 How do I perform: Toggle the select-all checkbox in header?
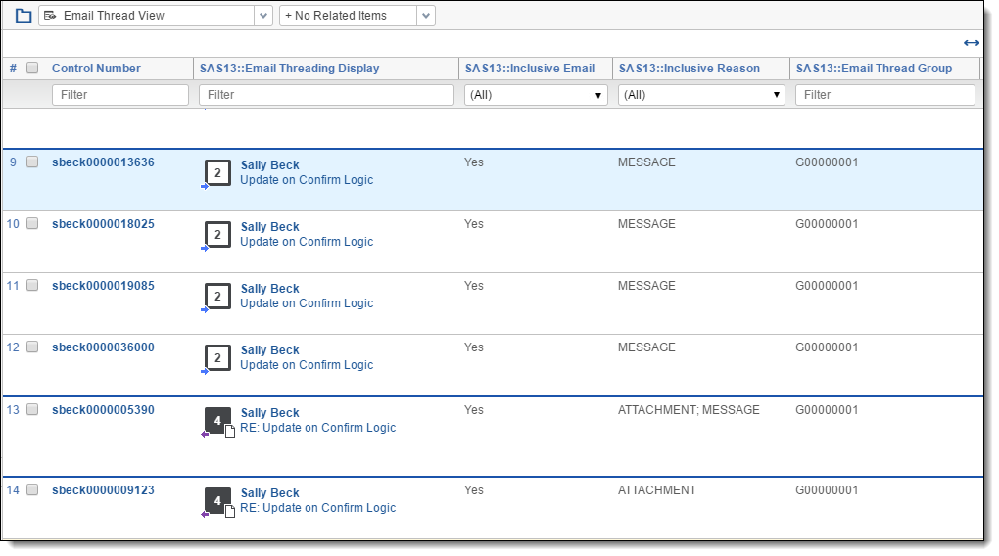pos(32,69)
